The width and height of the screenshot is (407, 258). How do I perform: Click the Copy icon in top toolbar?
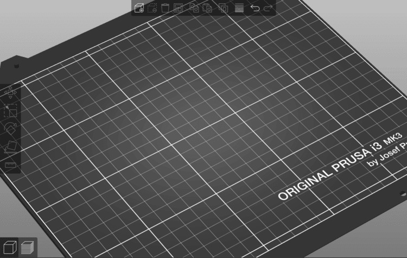(x=194, y=8)
